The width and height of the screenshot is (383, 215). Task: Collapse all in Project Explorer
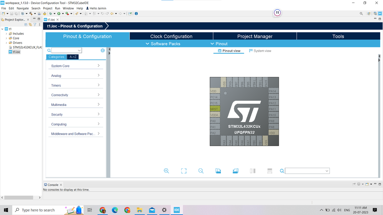pyautogui.click(x=26, y=24)
